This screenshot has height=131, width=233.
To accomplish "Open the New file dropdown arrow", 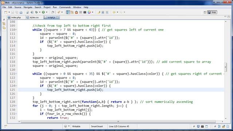I will coord(9,12).
